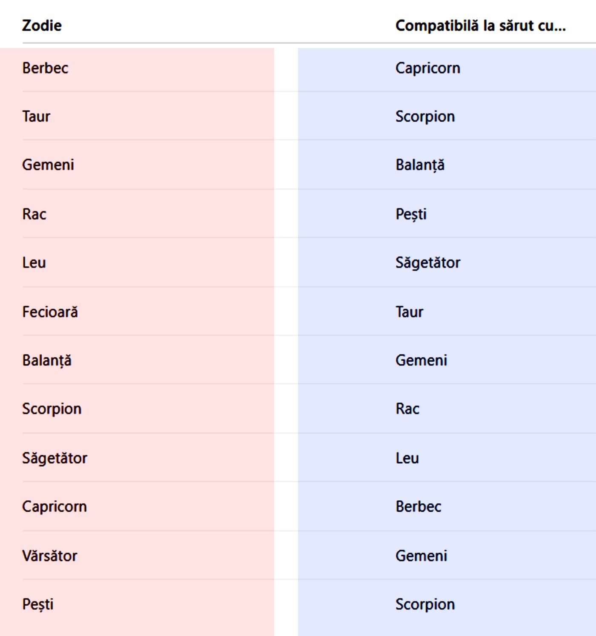
Task: Click the "Compatibilă la sărut cu..." header
Action: tap(480, 26)
